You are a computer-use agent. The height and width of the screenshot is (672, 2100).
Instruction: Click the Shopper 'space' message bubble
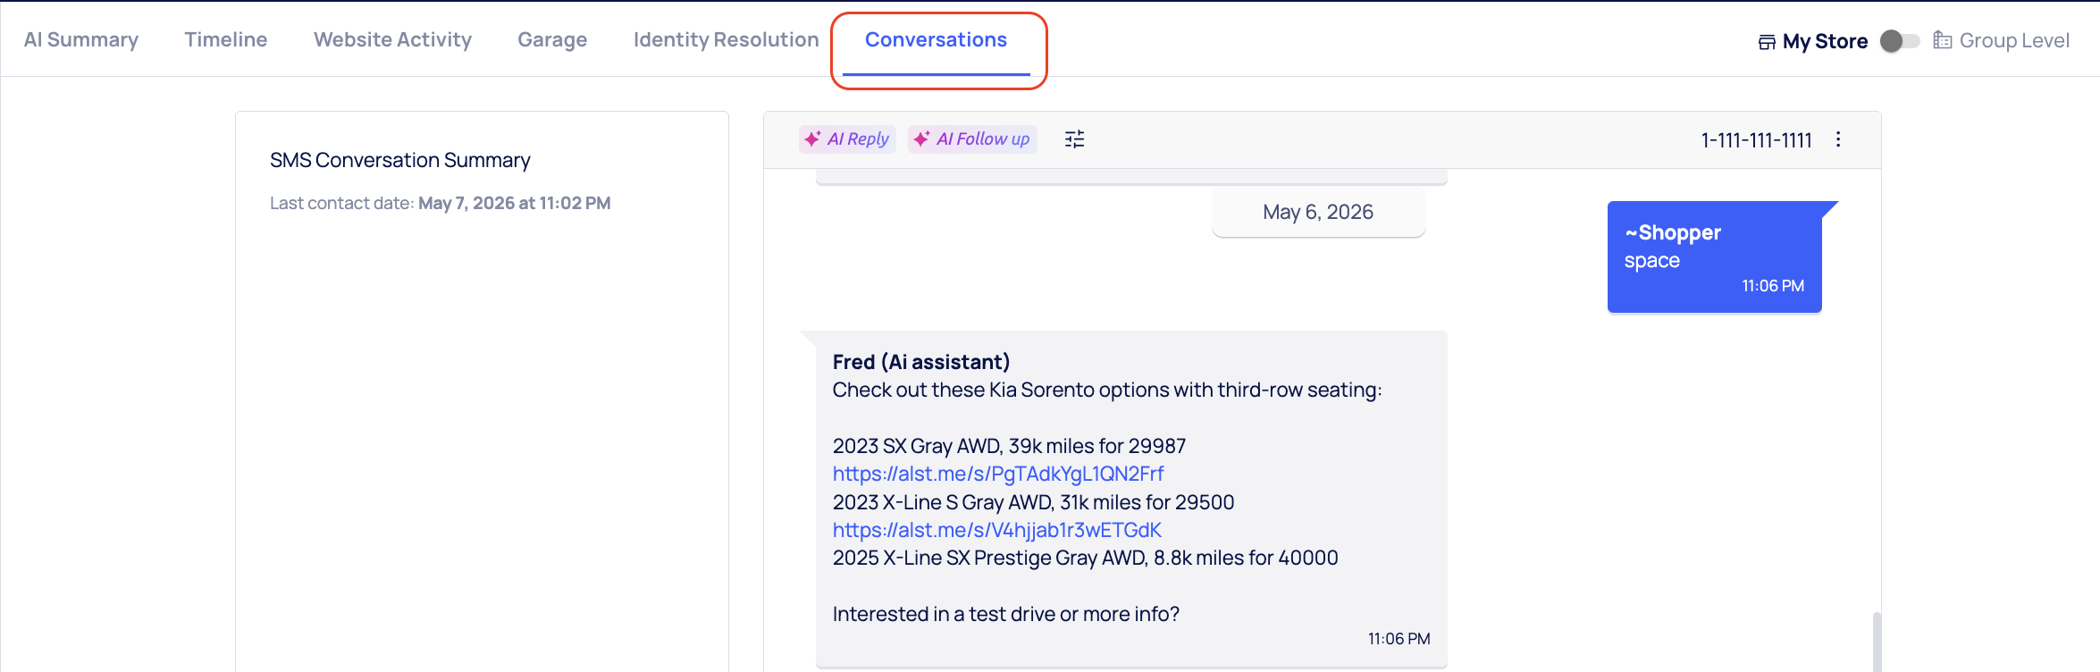click(x=1714, y=257)
